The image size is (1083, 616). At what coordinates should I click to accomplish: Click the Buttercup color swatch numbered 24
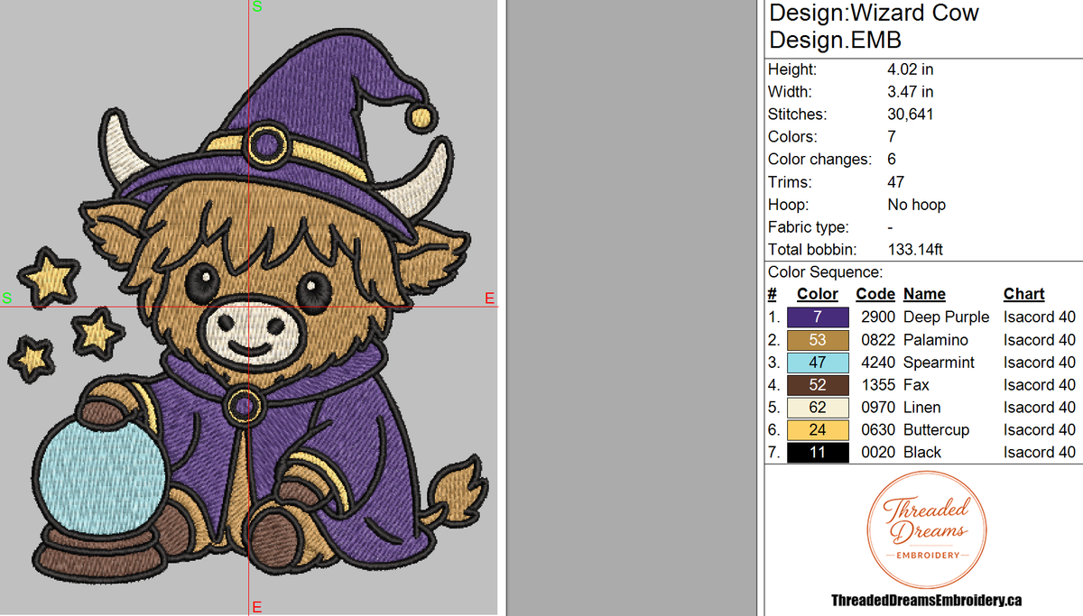(818, 430)
